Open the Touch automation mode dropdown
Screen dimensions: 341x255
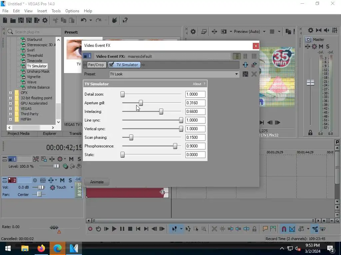coord(72,187)
